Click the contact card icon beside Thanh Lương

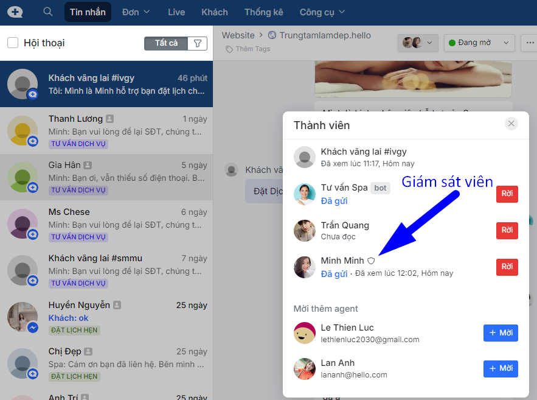point(109,119)
